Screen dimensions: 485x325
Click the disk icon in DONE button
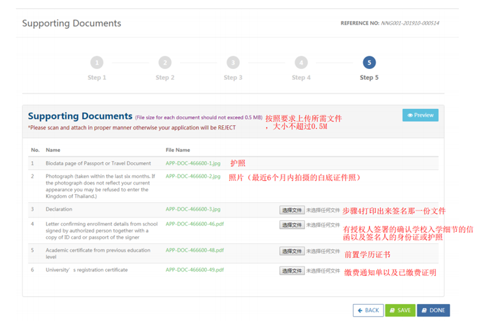[424, 310]
